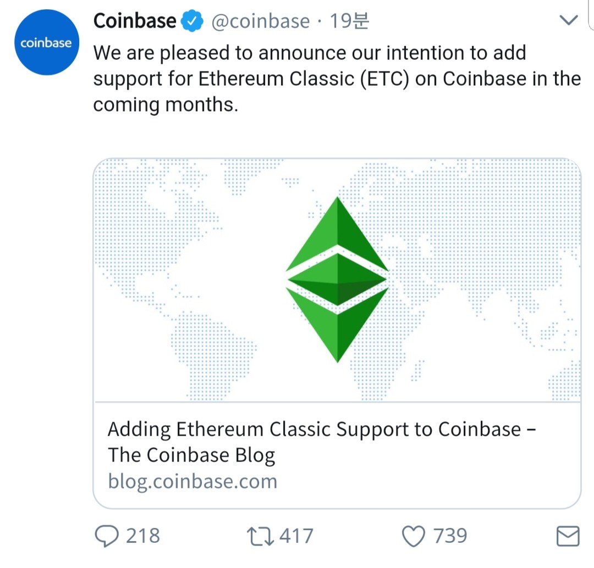The image size is (594, 568).
Task: Open the @coinbase handle link
Action: click(x=261, y=21)
